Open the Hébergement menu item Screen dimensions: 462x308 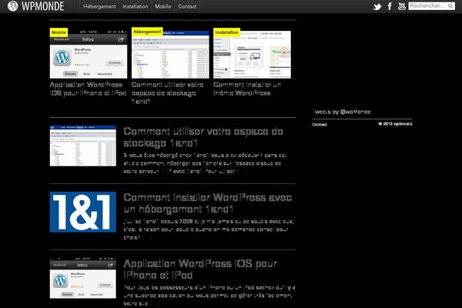tap(99, 6)
